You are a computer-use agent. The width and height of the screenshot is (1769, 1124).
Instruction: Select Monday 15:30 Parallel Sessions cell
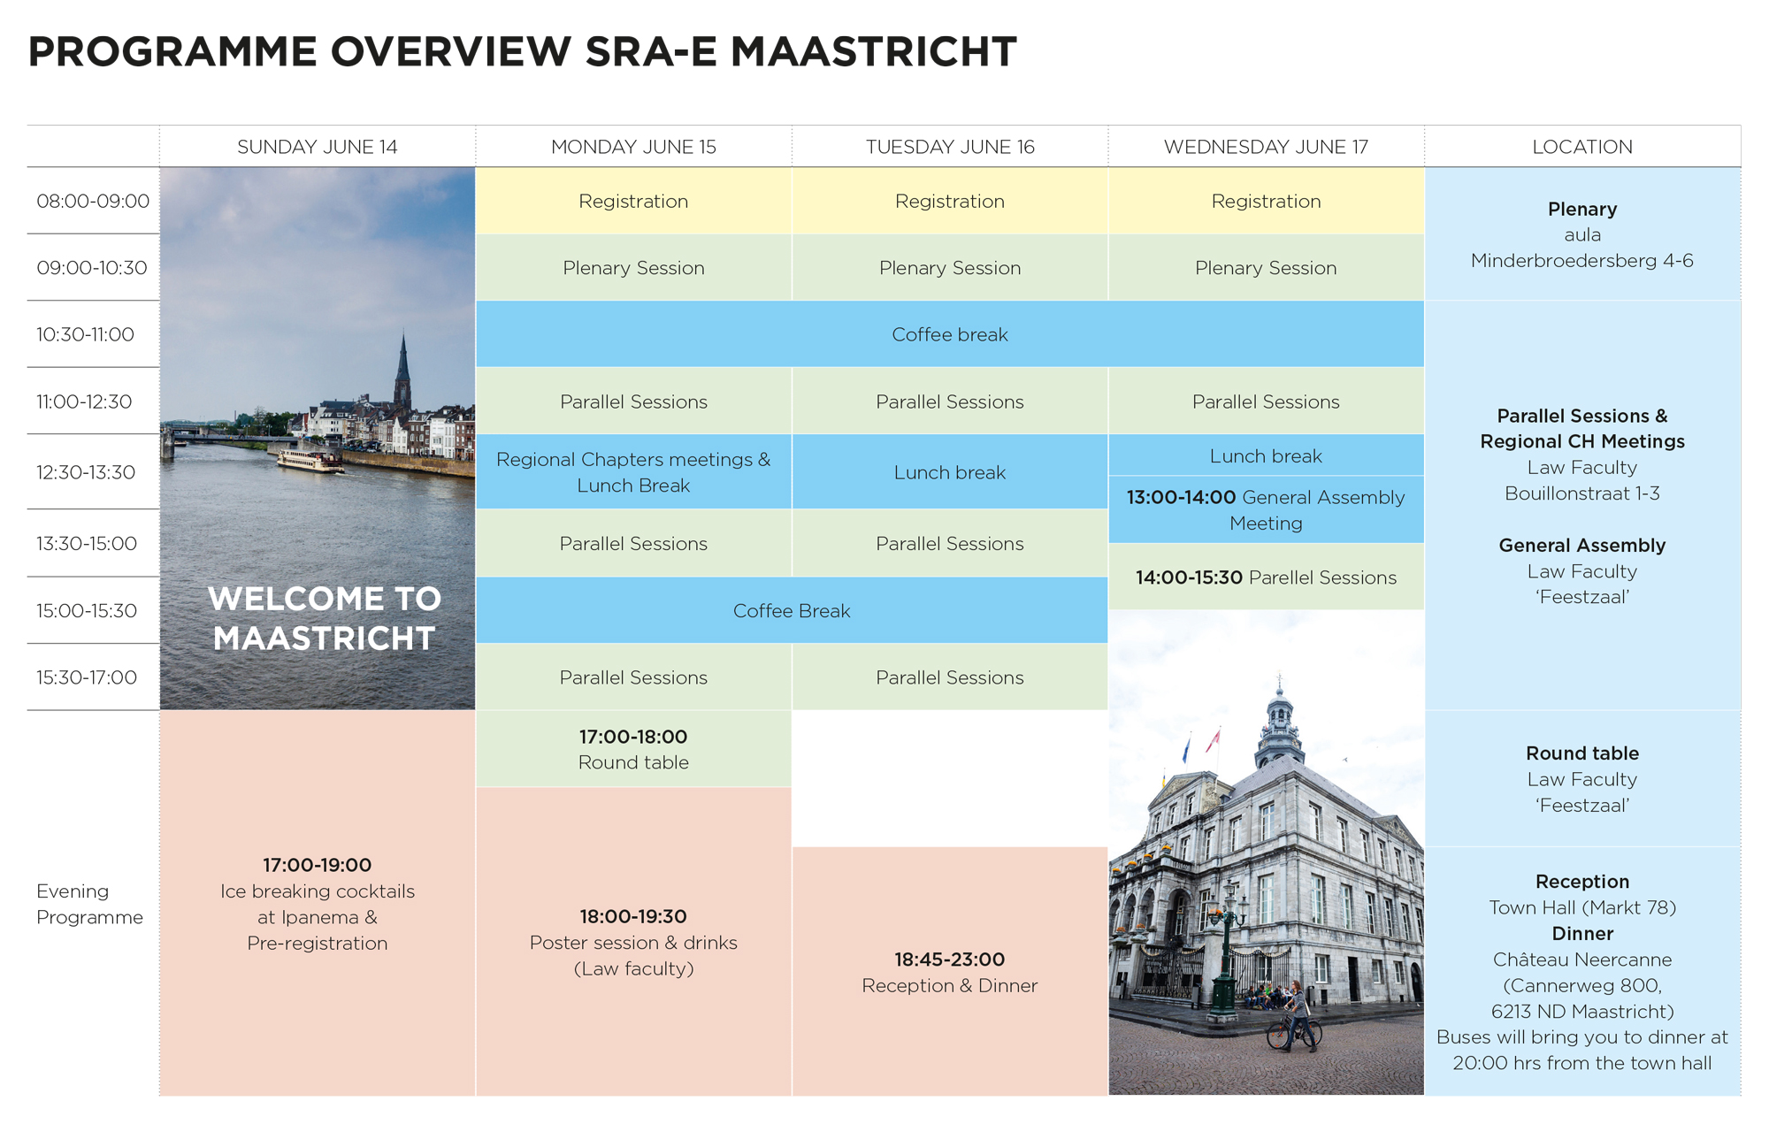633,677
